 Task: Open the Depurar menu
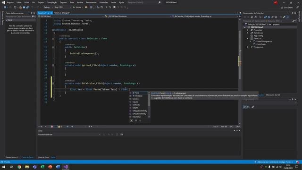[x=63, y=2]
